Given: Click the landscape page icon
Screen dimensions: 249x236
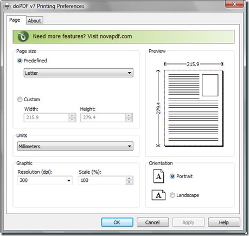Looking at the screenshot, I should (x=158, y=195).
